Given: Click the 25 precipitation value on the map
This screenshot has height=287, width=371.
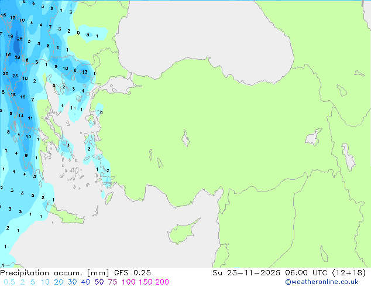Looking at the screenshot, I should (20, 39).
